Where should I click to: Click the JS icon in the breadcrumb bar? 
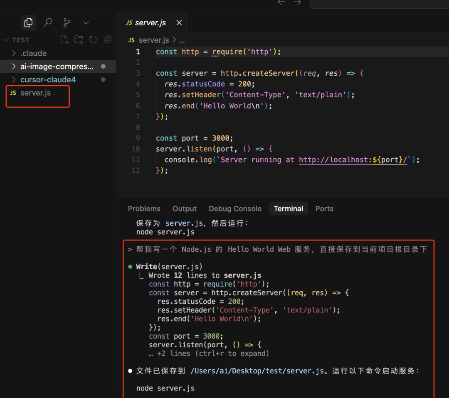pyautogui.click(x=131, y=40)
